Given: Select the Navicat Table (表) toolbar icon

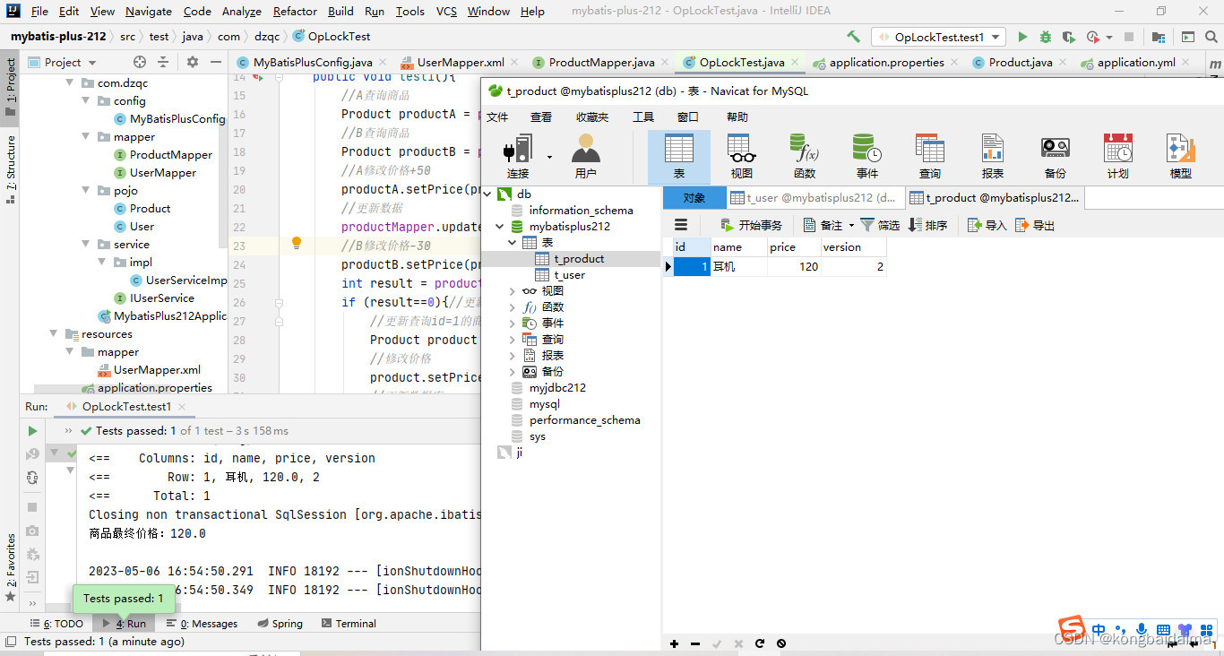Looking at the screenshot, I should click(678, 156).
